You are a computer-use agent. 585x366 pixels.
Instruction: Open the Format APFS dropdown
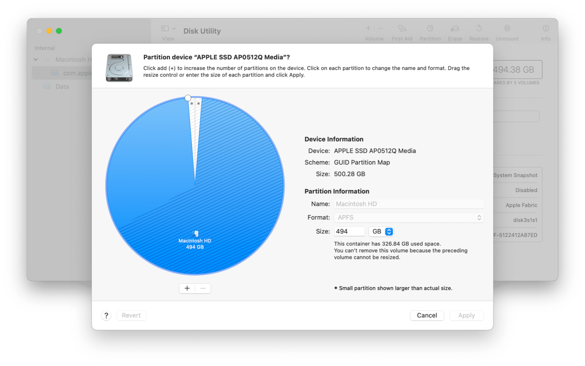point(409,217)
